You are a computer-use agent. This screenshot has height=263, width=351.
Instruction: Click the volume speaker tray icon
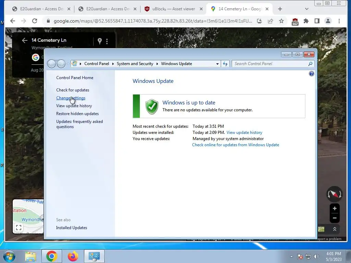316,256
